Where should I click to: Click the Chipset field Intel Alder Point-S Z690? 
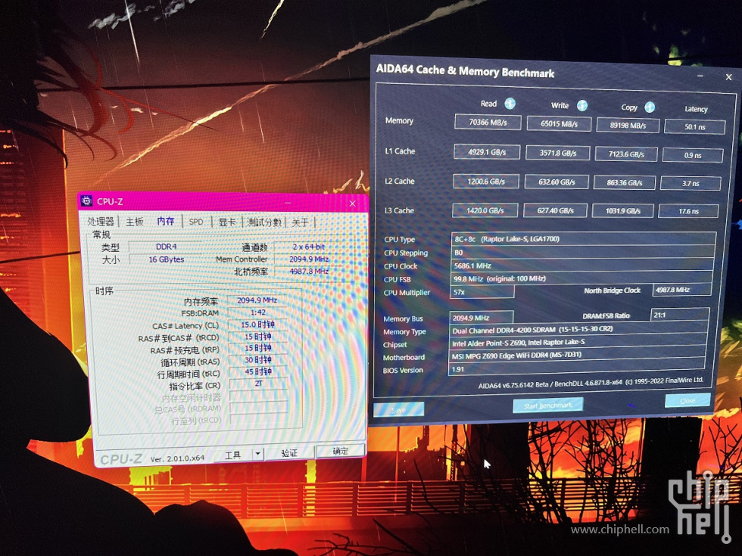[577, 343]
